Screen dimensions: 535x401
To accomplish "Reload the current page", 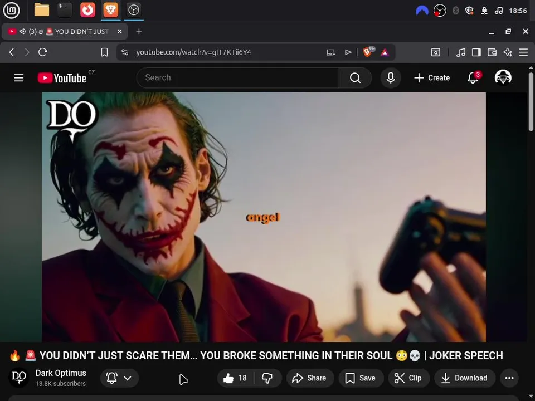I will pyautogui.click(x=43, y=52).
